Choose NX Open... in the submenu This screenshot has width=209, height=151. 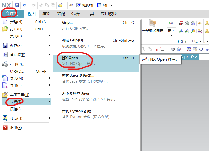pos(96,63)
